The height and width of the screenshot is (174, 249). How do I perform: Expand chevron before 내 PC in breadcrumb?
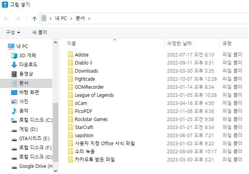pos(50,18)
